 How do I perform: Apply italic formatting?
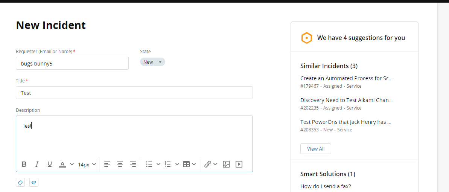pyautogui.click(x=37, y=164)
